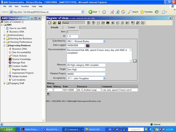Click the expand box beside Recommendation
This screenshot has height=132, width=176.
coord(135,61)
